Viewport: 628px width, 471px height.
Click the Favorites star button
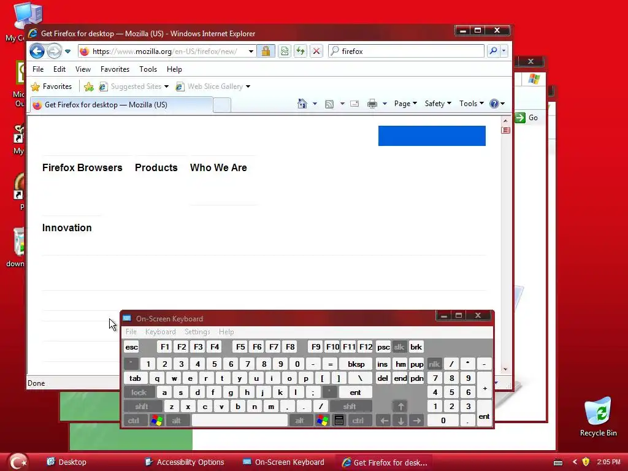pyautogui.click(x=52, y=86)
